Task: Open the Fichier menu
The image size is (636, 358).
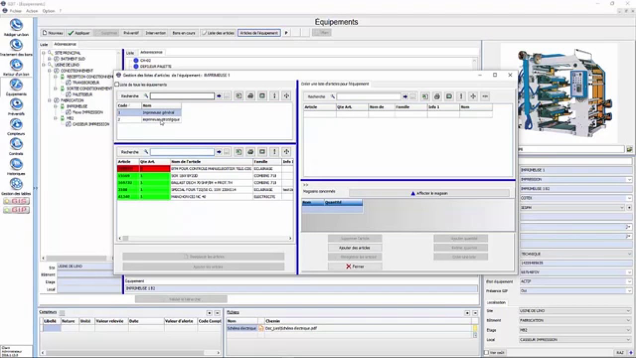Action: pos(15,10)
